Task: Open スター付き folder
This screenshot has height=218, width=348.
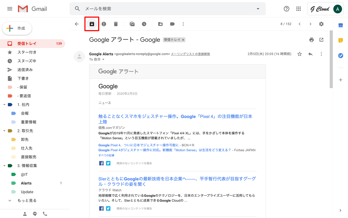Action: tap(33, 52)
